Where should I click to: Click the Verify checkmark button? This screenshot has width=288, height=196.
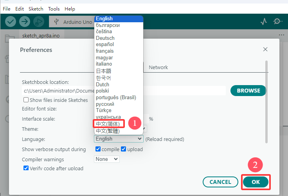(11, 21)
